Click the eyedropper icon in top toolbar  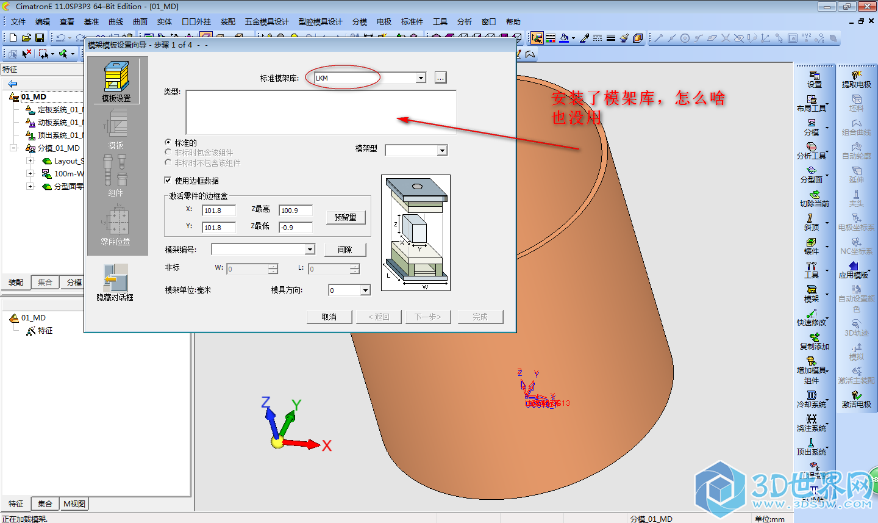click(x=584, y=38)
